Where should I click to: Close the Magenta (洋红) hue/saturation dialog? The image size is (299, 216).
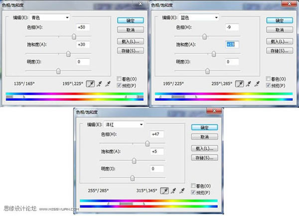pos(214,110)
